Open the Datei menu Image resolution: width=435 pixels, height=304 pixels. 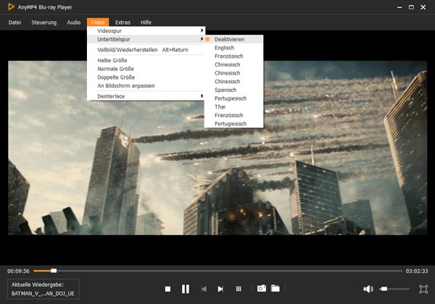[x=14, y=22]
